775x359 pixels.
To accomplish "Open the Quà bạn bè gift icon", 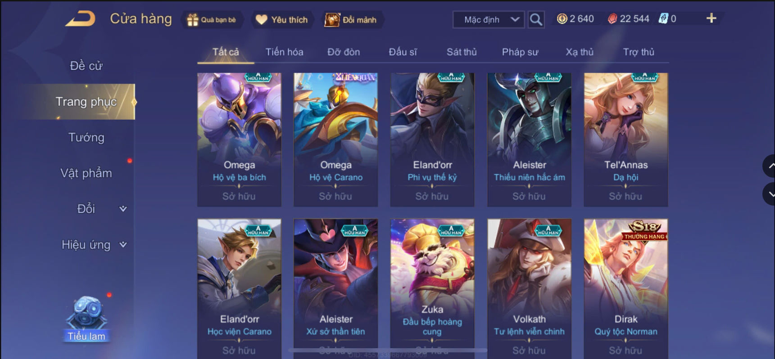I will 211,20.
